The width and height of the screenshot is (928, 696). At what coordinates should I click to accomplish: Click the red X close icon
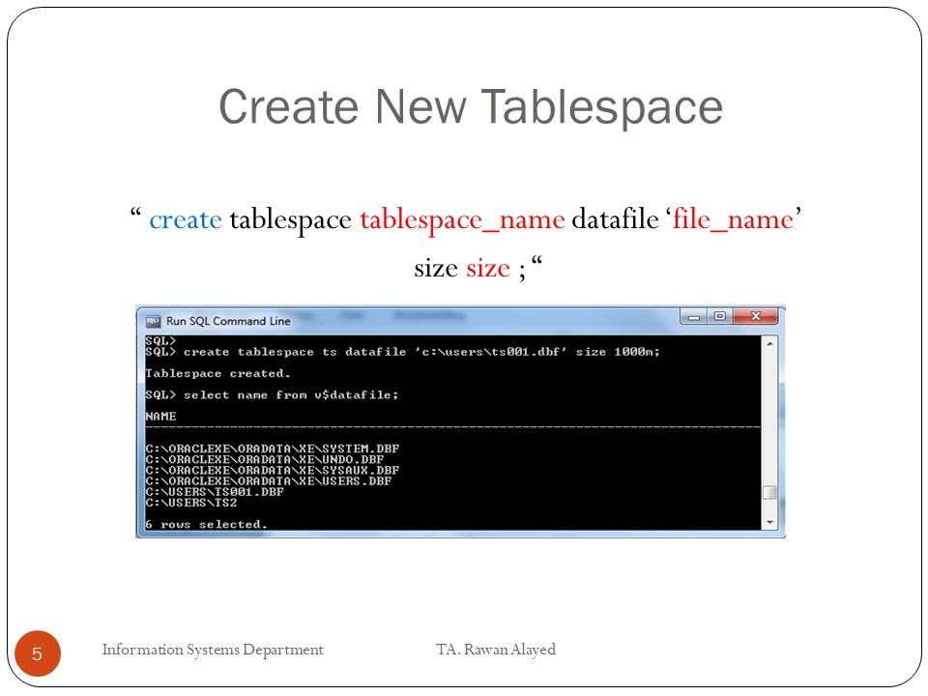(754, 315)
